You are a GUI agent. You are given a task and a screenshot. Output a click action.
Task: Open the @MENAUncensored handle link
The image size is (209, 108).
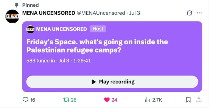[101, 13]
